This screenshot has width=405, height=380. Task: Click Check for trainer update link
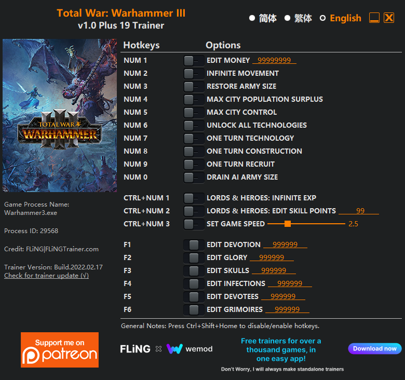click(x=47, y=276)
